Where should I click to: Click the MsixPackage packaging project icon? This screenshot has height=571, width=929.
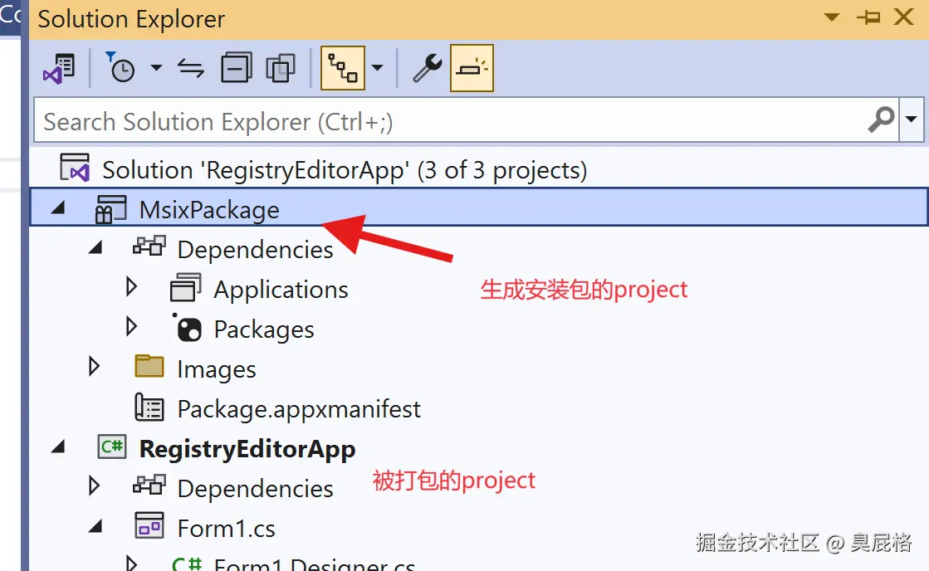(110, 209)
